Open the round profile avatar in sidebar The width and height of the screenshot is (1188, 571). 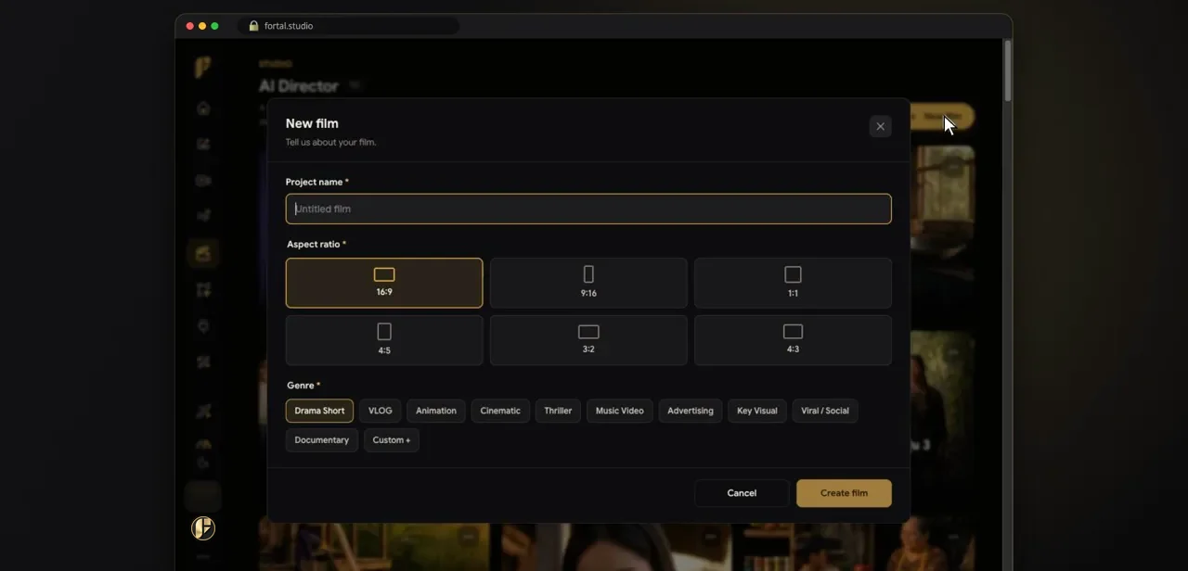[203, 528]
